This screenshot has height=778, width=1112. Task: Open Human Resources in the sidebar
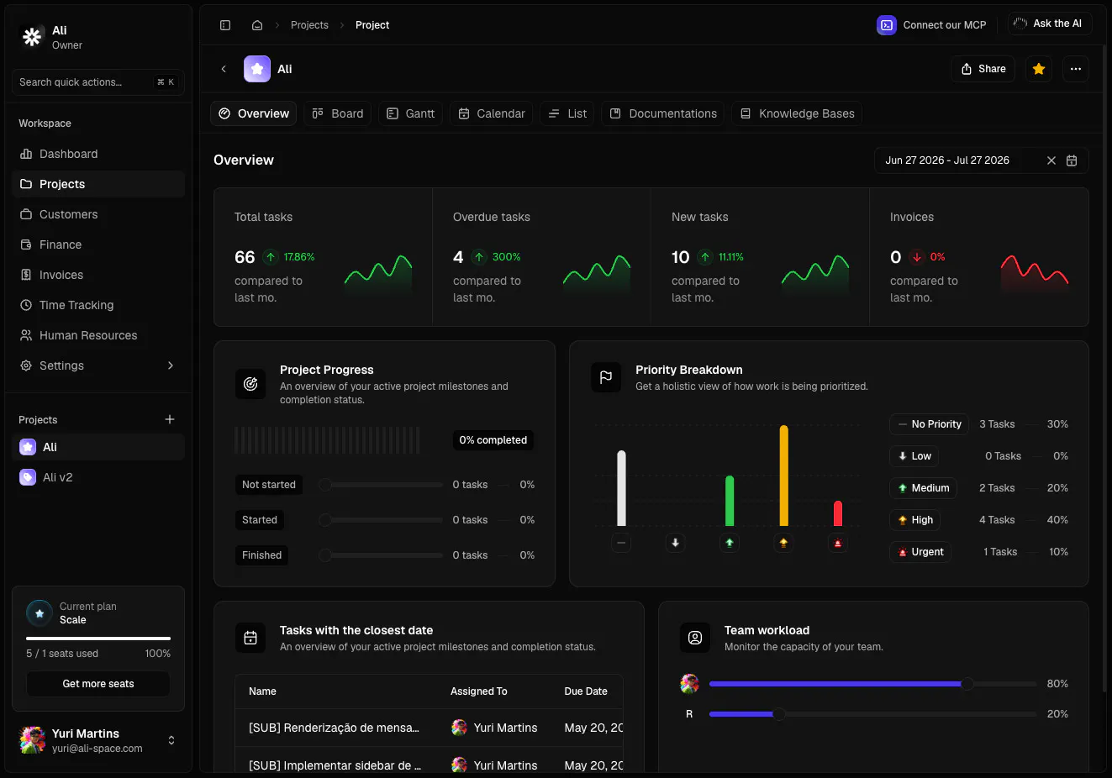pos(98,335)
